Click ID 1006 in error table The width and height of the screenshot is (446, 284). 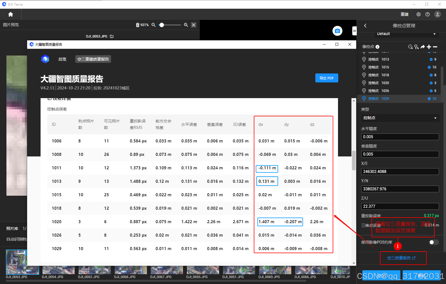(x=57, y=141)
